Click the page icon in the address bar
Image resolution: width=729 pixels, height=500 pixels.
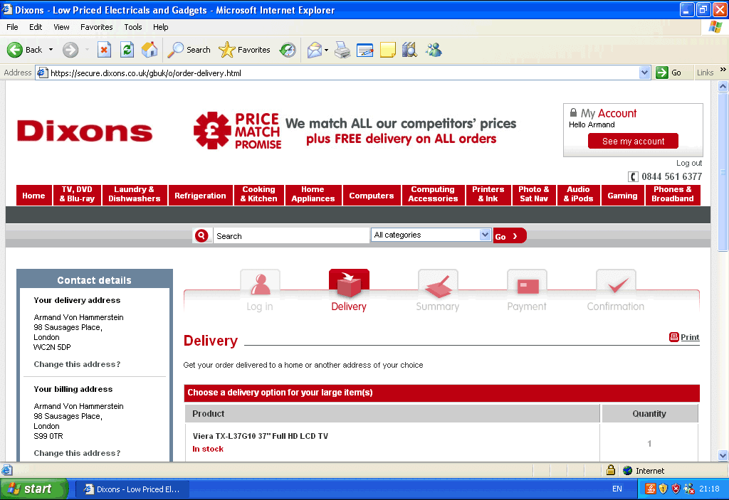[x=43, y=73]
